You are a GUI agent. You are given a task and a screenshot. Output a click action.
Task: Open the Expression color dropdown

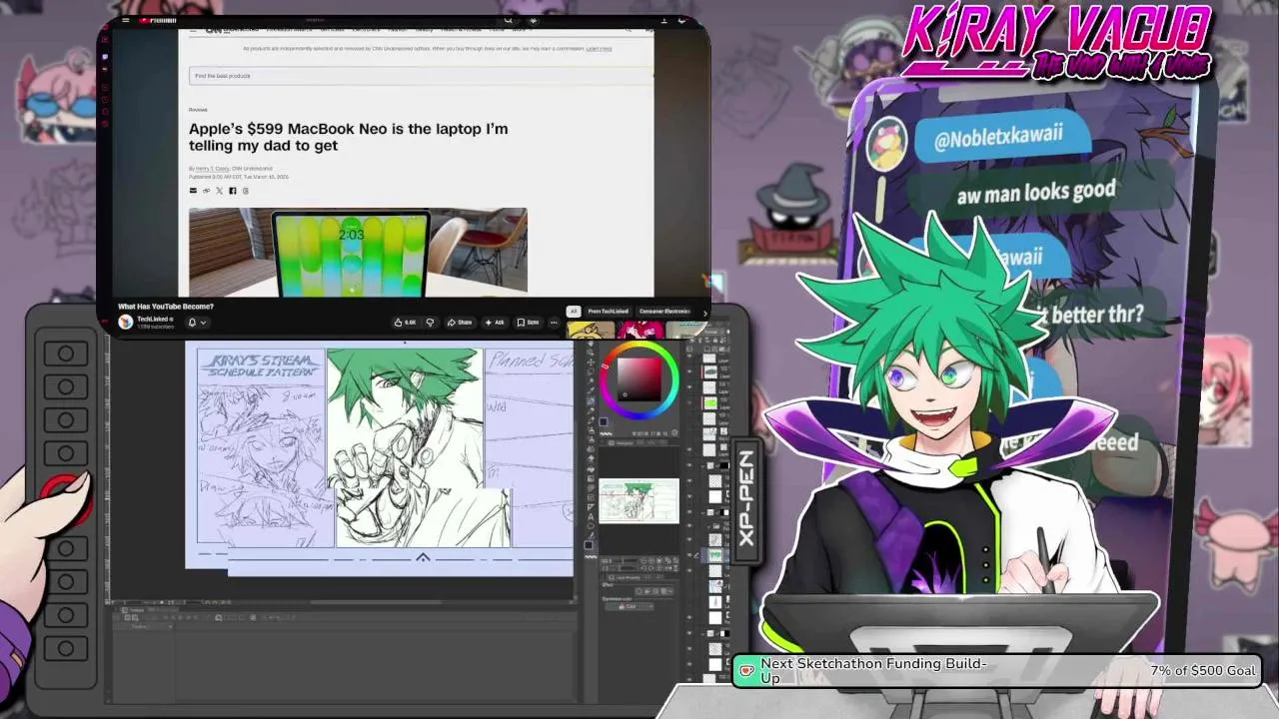tap(630, 606)
